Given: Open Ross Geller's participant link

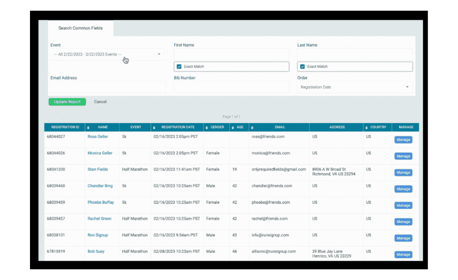Looking at the screenshot, I should pos(98,136).
